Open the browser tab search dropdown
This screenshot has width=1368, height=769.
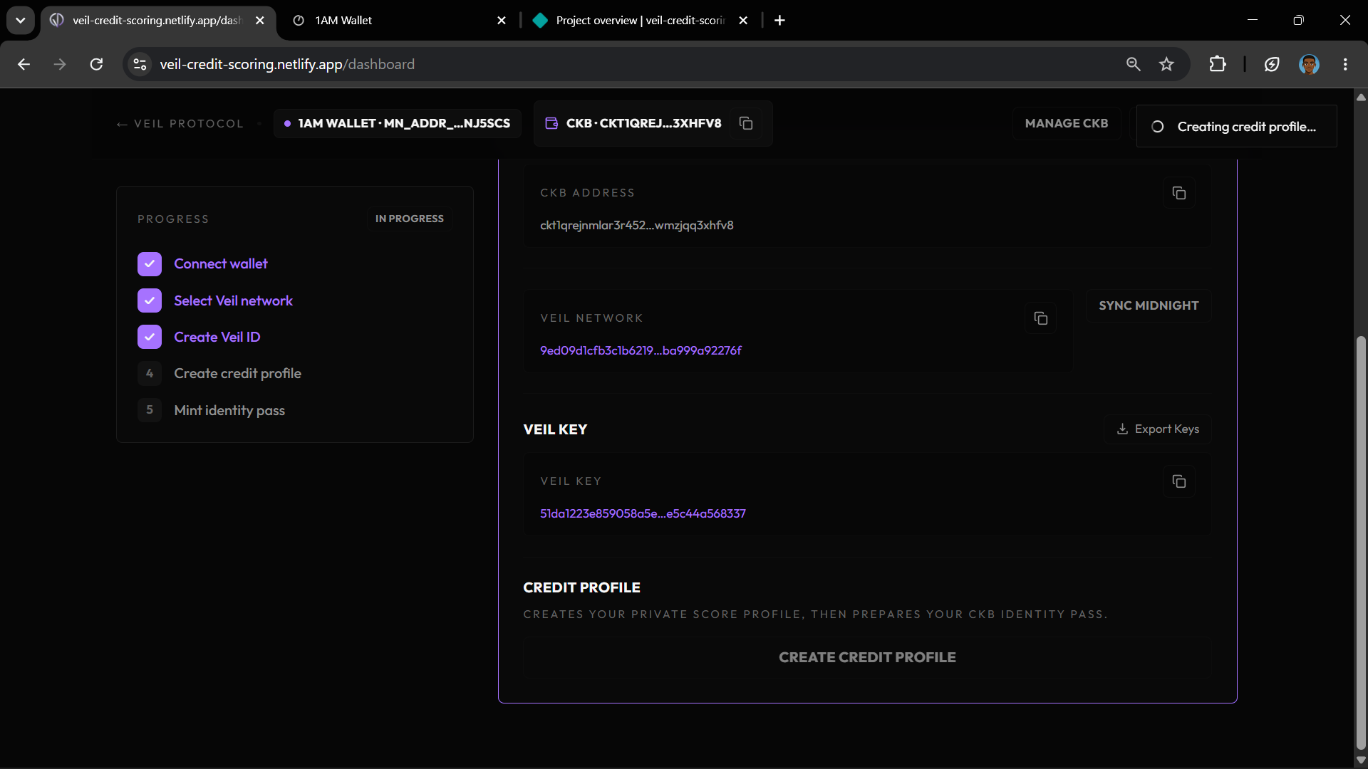click(x=21, y=20)
